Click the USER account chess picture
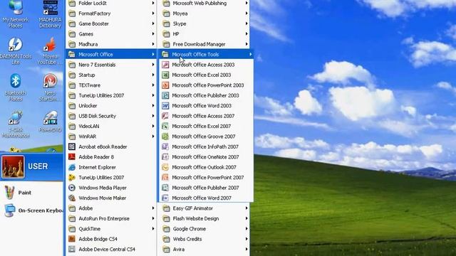The width and height of the screenshot is (456, 256). [13, 166]
